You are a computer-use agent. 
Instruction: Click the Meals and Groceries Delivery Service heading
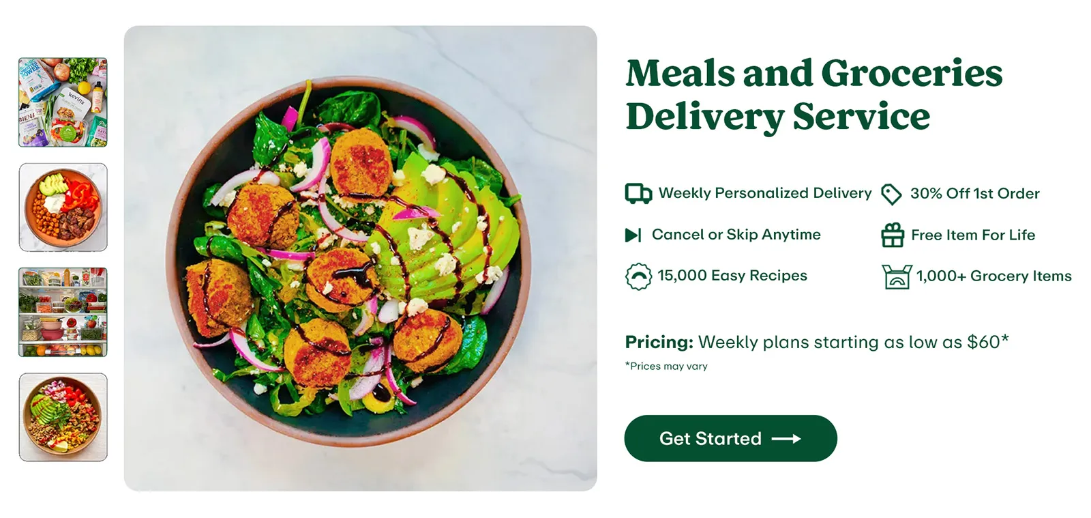point(813,94)
